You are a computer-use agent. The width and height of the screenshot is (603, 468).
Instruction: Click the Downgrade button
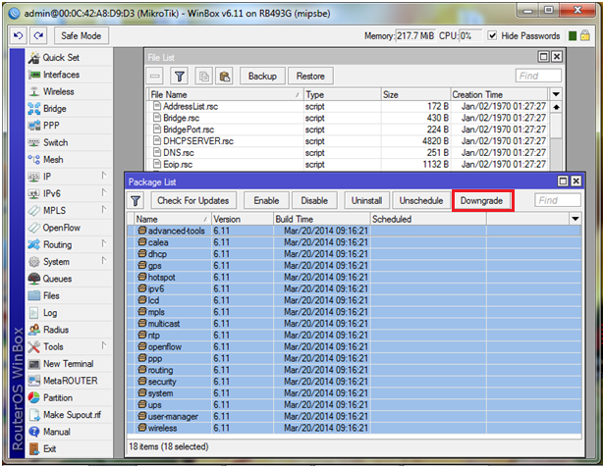click(x=482, y=200)
